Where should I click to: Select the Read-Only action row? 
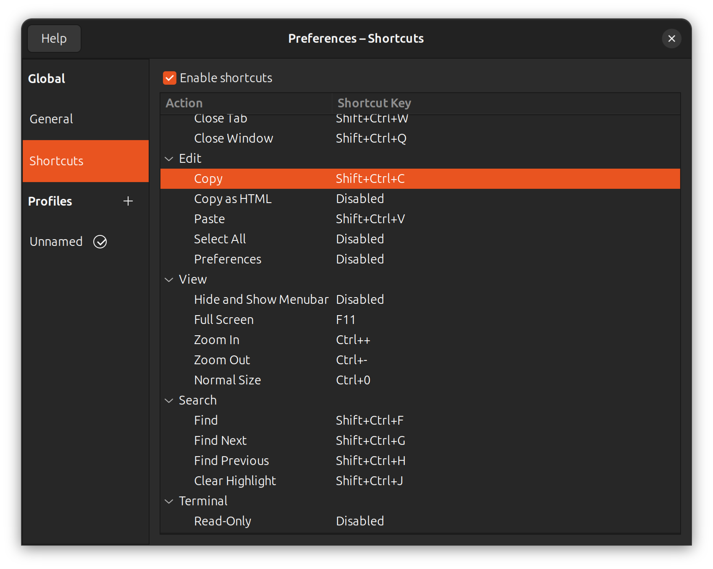point(420,521)
